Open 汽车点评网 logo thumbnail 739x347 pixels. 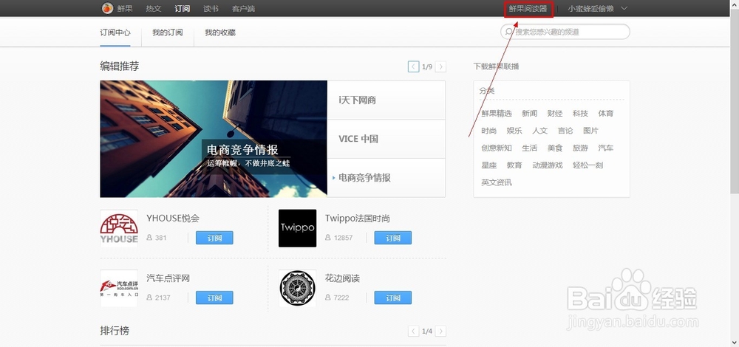119,288
